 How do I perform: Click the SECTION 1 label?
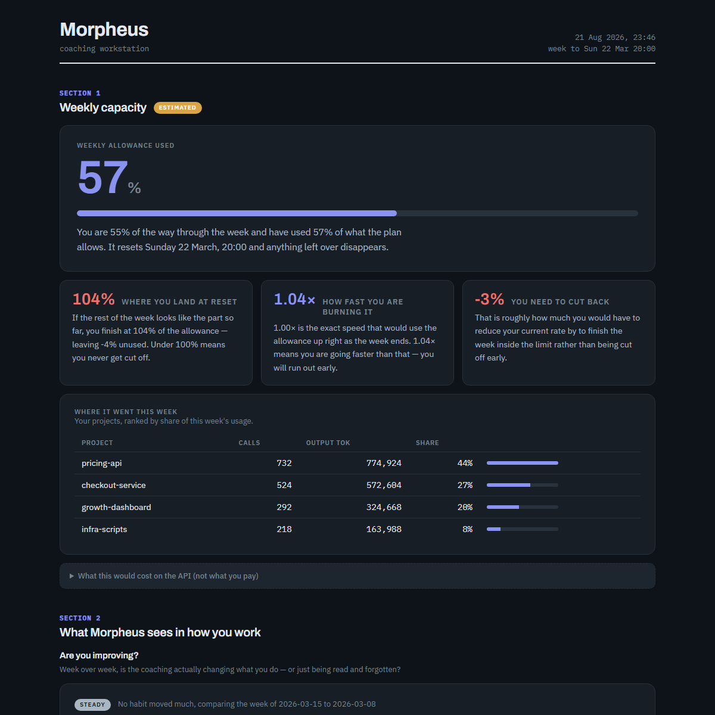[x=80, y=93]
